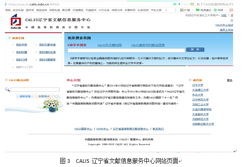Click the main academic search input box
The image size is (245, 167).
126,50
